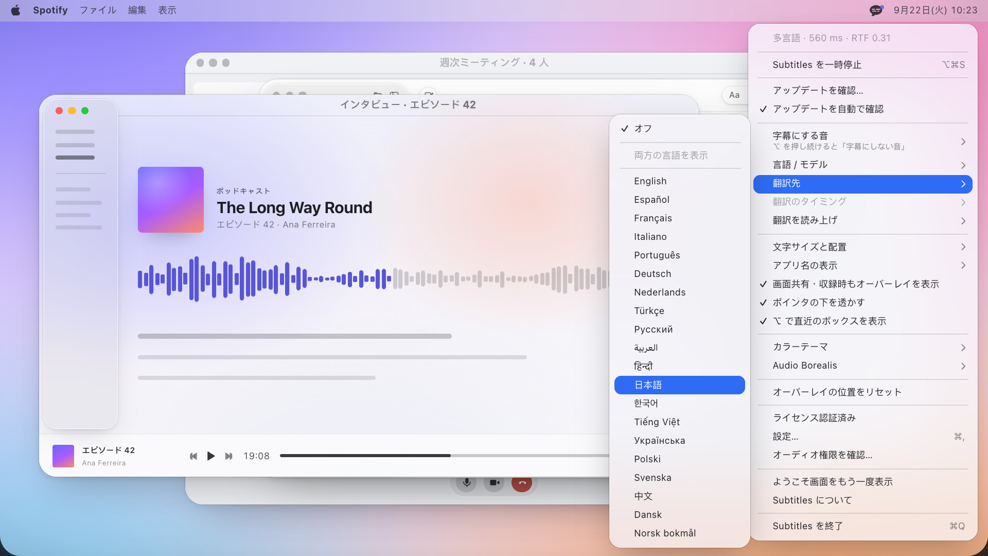Quit with Subtitles を終了
This screenshot has height=556, width=988.
tap(863, 526)
